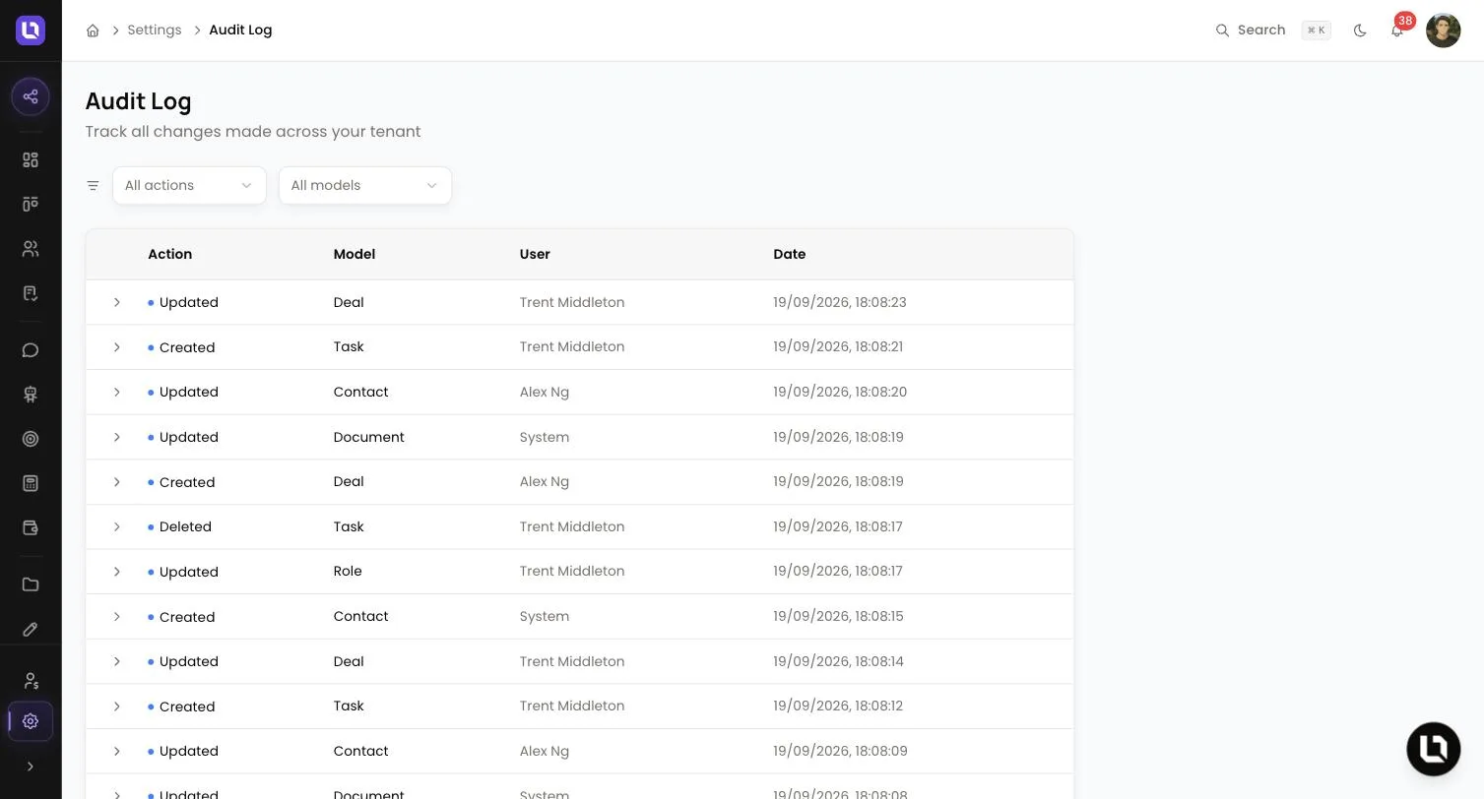Open the calculator icon in the sidebar
Screen dimensions: 1484x799
tap(31, 483)
